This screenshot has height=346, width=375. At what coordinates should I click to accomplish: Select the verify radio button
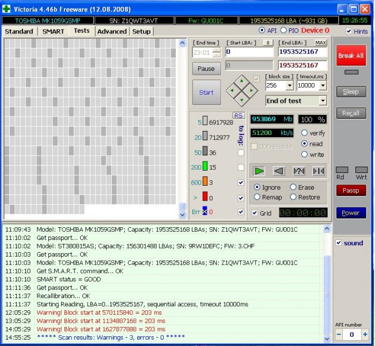tap(304, 133)
